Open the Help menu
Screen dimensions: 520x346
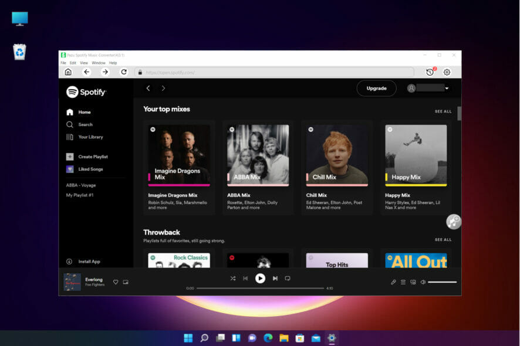[x=113, y=63]
